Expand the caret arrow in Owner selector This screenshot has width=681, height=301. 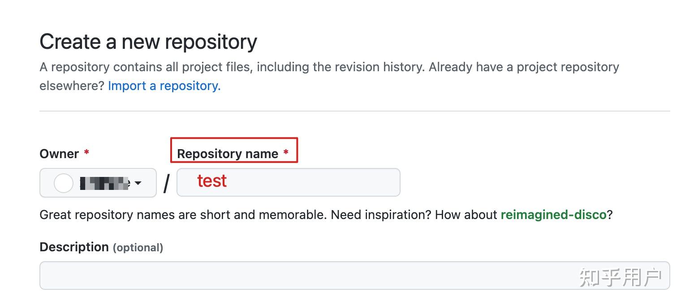[x=138, y=183]
